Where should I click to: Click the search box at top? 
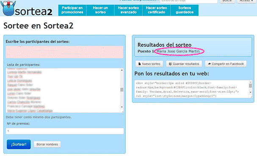click(189, 1)
